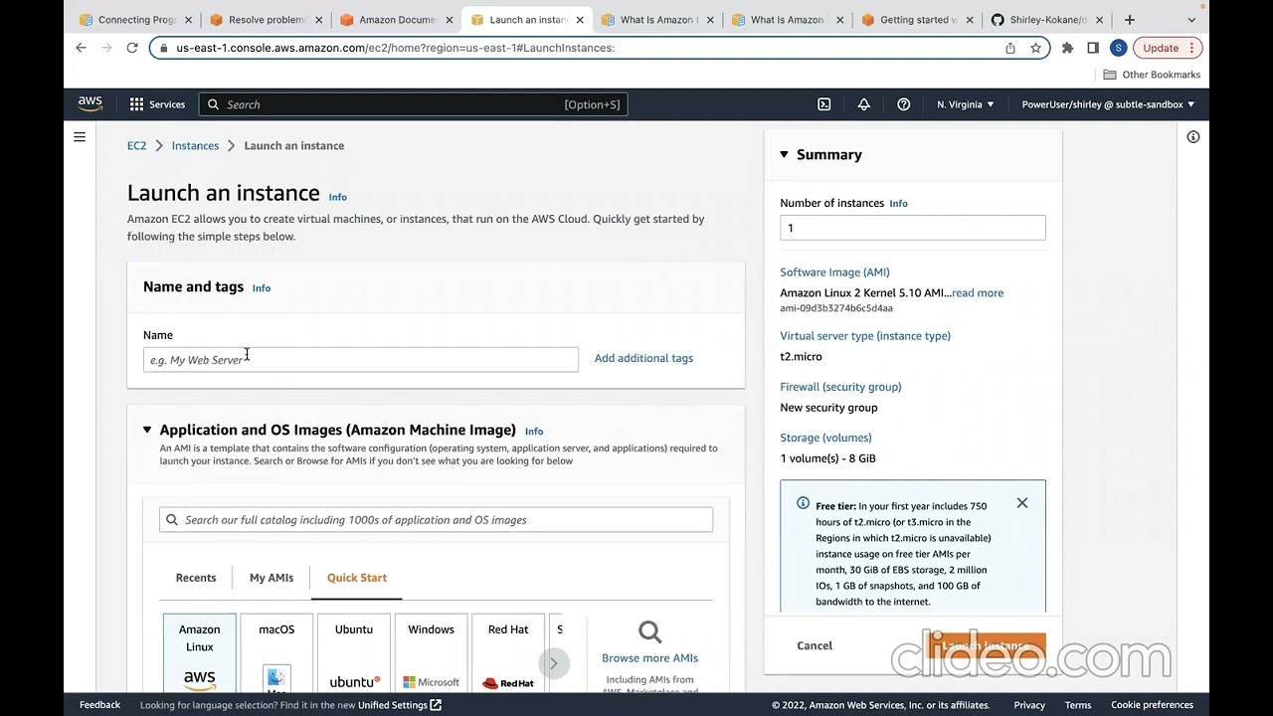Click the external link icon beside Unified Settings
Screen dimensions: 1273x716
click(x=436, y=705)
